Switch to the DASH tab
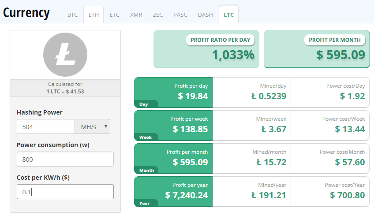This screenshot has height=215, width=374. pos(205,15)
